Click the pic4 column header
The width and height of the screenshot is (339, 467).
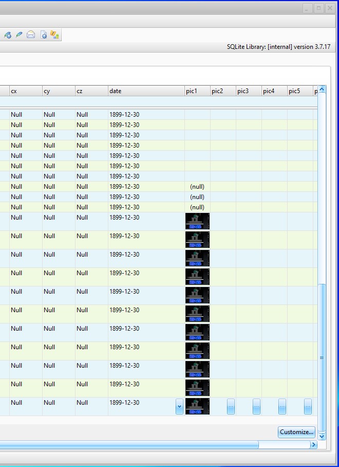274,91
